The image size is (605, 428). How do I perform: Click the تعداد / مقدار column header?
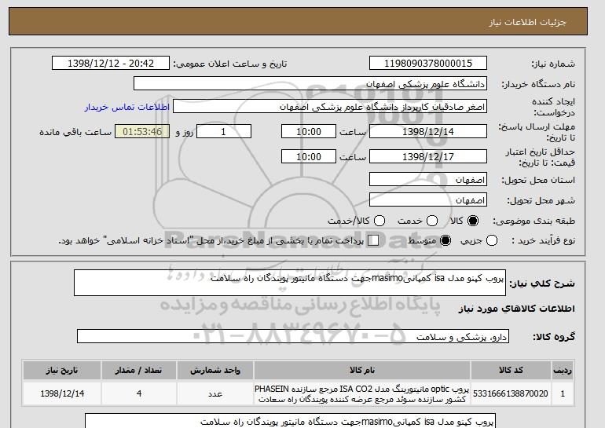coord(139,370)
